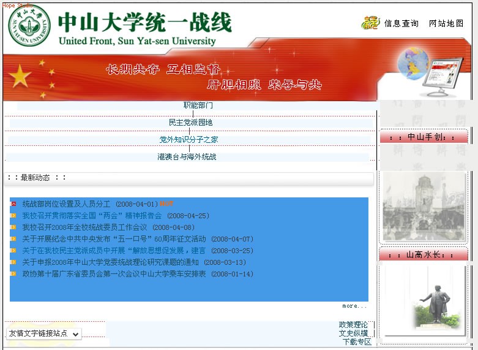
Task: Open news 政协第十届广东省委员会乘车安排表
Action: click(114, 273)
